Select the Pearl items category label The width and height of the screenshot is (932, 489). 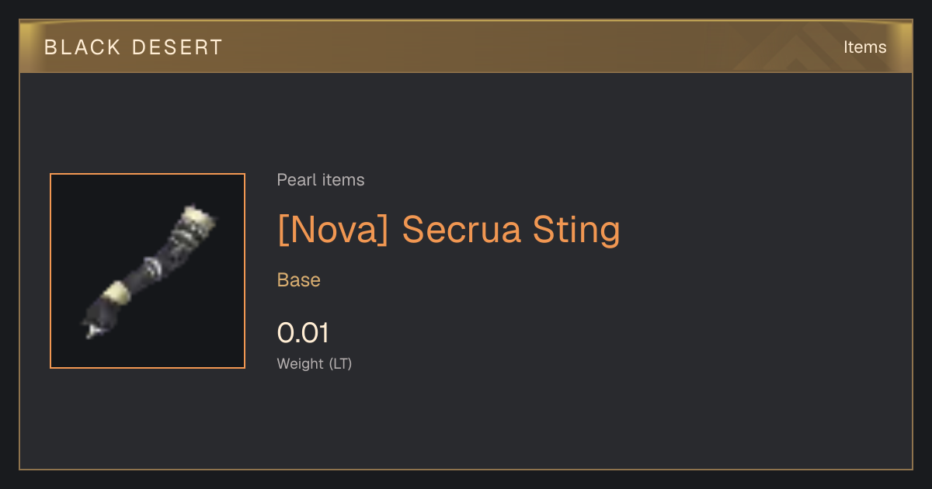tap(321, 180)
